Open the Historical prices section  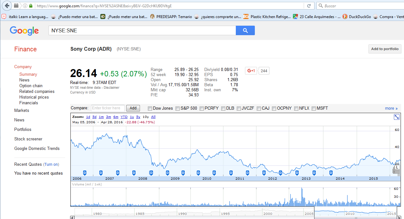[x=34, y=97]
